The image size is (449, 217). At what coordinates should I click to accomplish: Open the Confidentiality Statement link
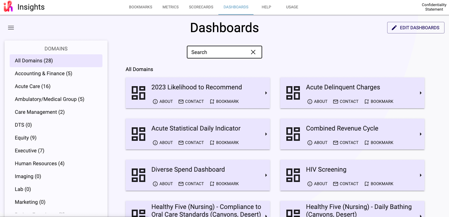click(434, 7)
